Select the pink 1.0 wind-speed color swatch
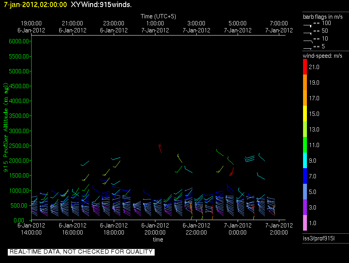This screenshot has height=263, width=349. pyautogui.click(x=305, y=223)
